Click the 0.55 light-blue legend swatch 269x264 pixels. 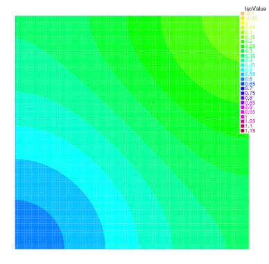(x=242, y=74)
